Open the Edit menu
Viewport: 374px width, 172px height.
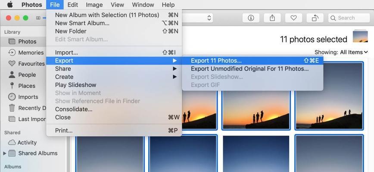[x=73, y=5]
